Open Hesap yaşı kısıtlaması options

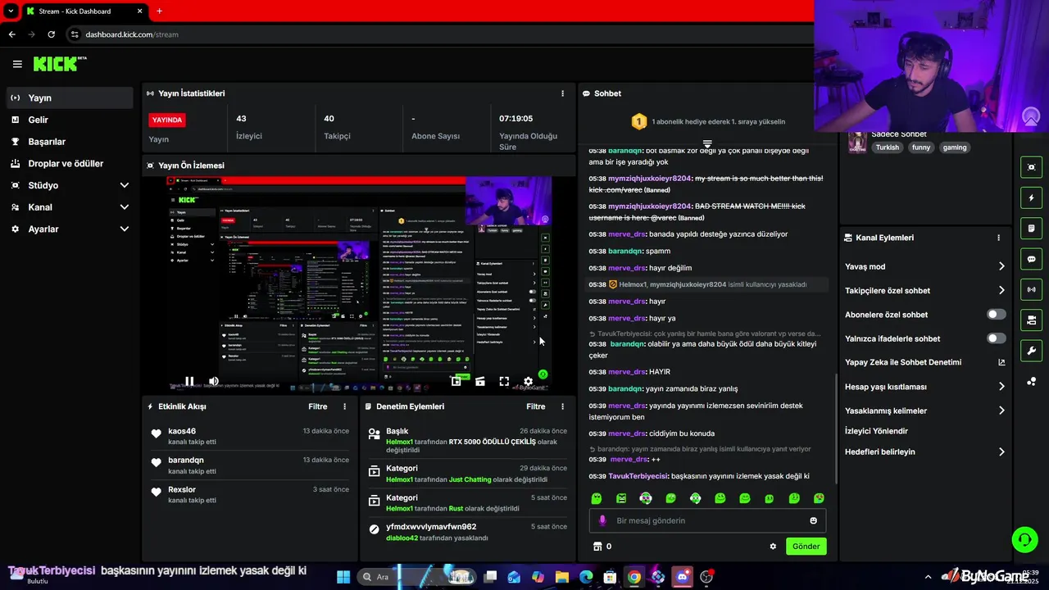[925, 387]
